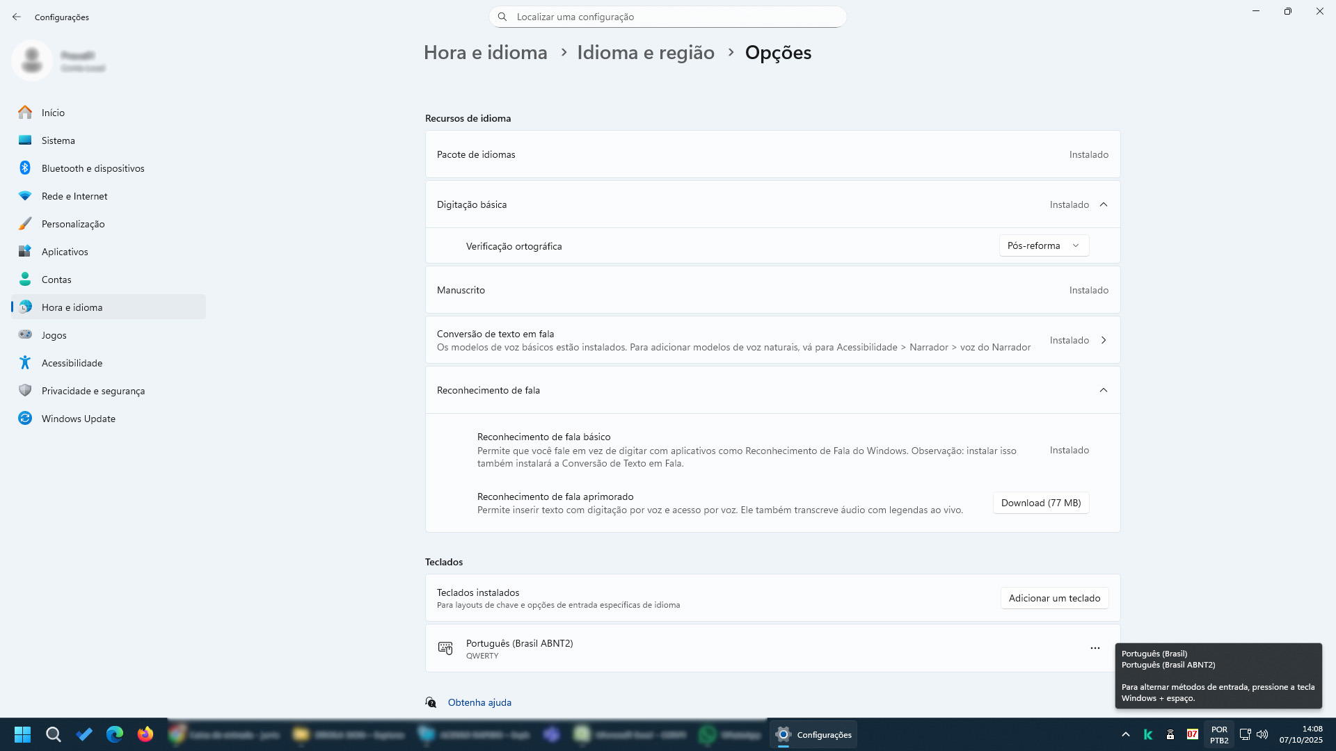Launch Microsoft Edge from taskbar
Screen dimensions: 1336x751
[115, 734]
